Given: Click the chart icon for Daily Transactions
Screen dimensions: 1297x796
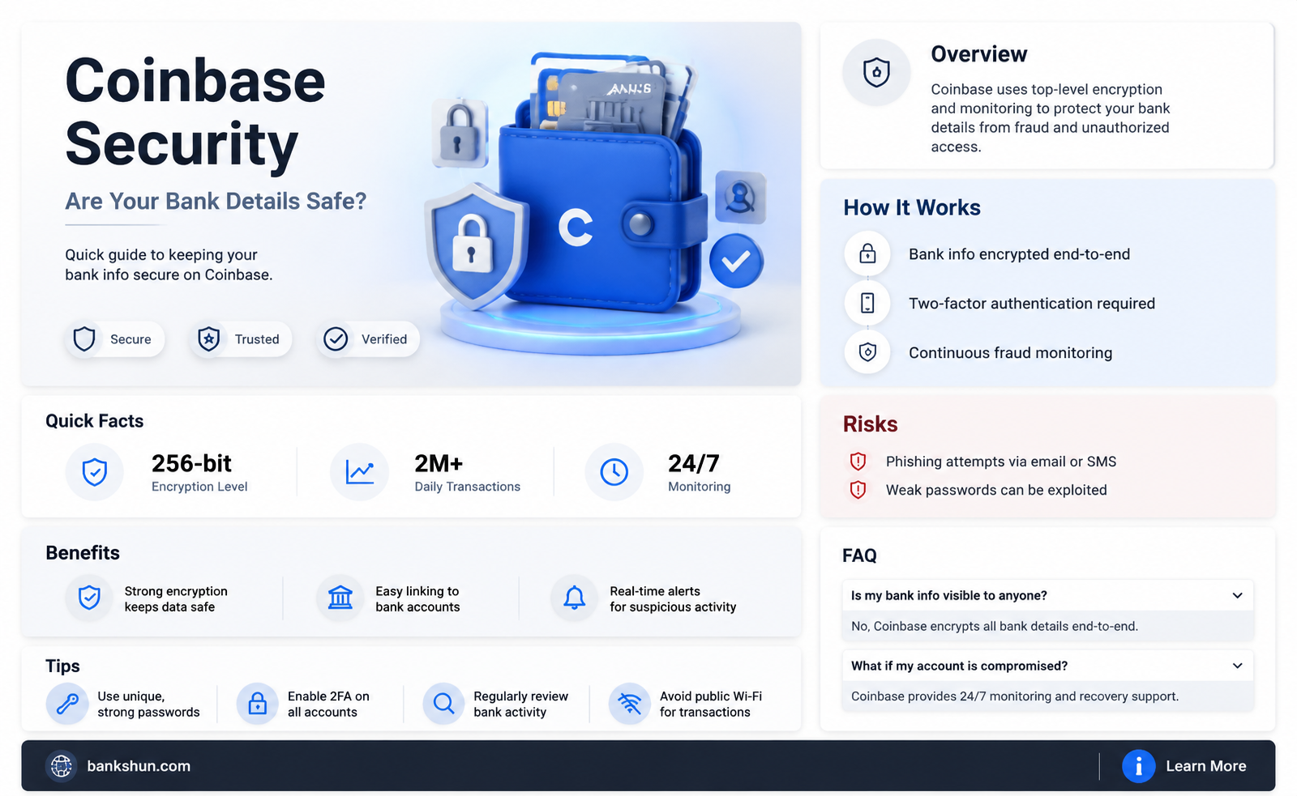Looking at the screenshot, I should 359,471.
